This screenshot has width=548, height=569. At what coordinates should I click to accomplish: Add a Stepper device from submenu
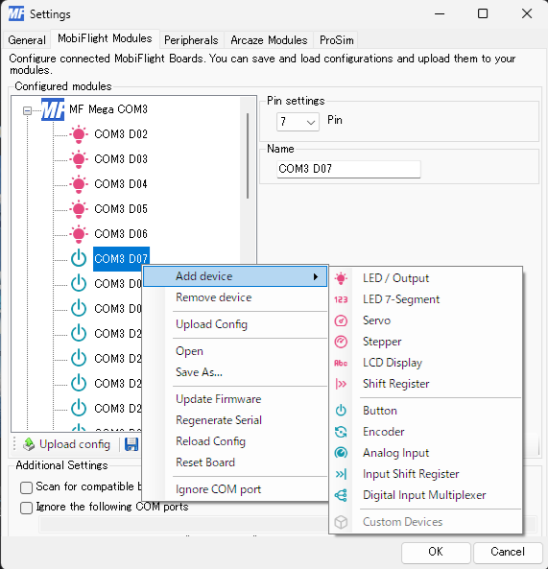(426, 342)
